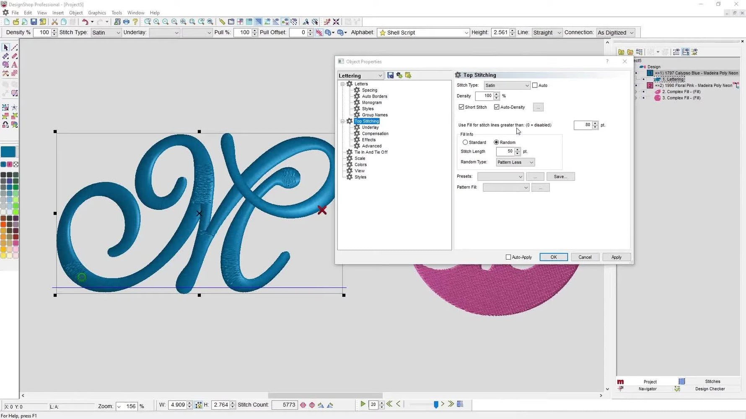The width and height of the screenshot is (746, 419).
Task: Click the Undo arrow icon
Action: click(86, 22)
